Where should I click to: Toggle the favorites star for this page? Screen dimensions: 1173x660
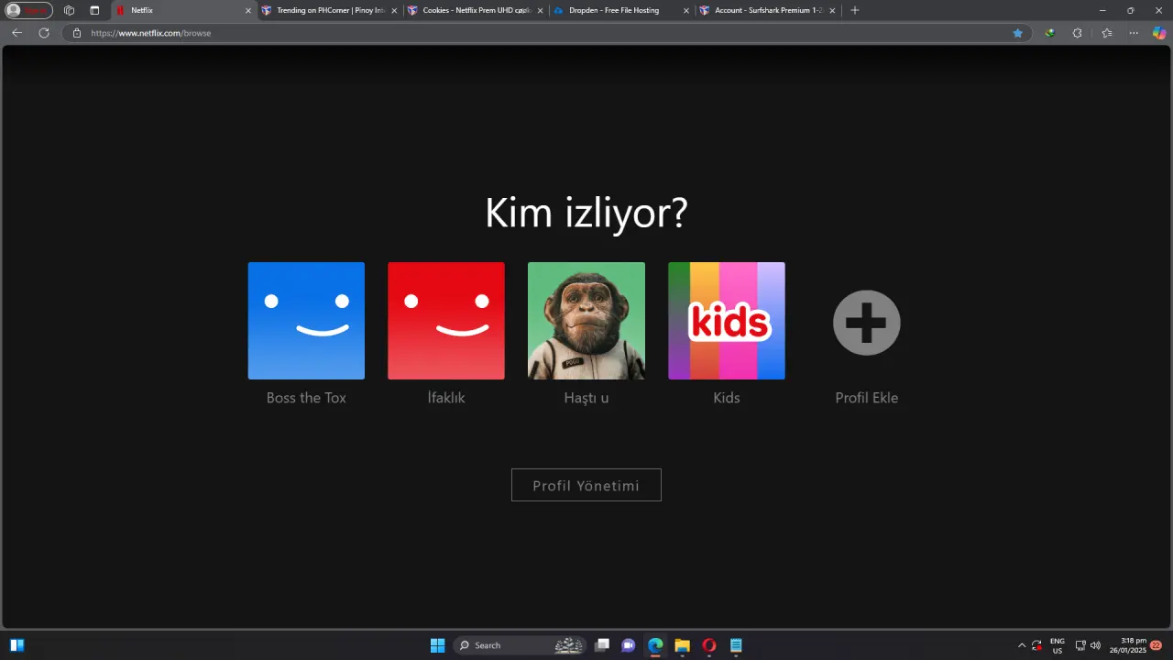1017,33
